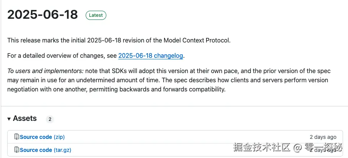This screenshot has height=158, width=348.
Task: Click the 2025-06-18 release title
Action: point(42,15)
